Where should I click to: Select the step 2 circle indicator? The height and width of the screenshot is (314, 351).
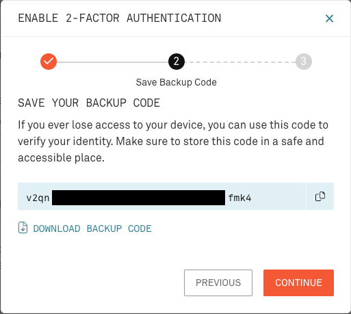(177, 62)
